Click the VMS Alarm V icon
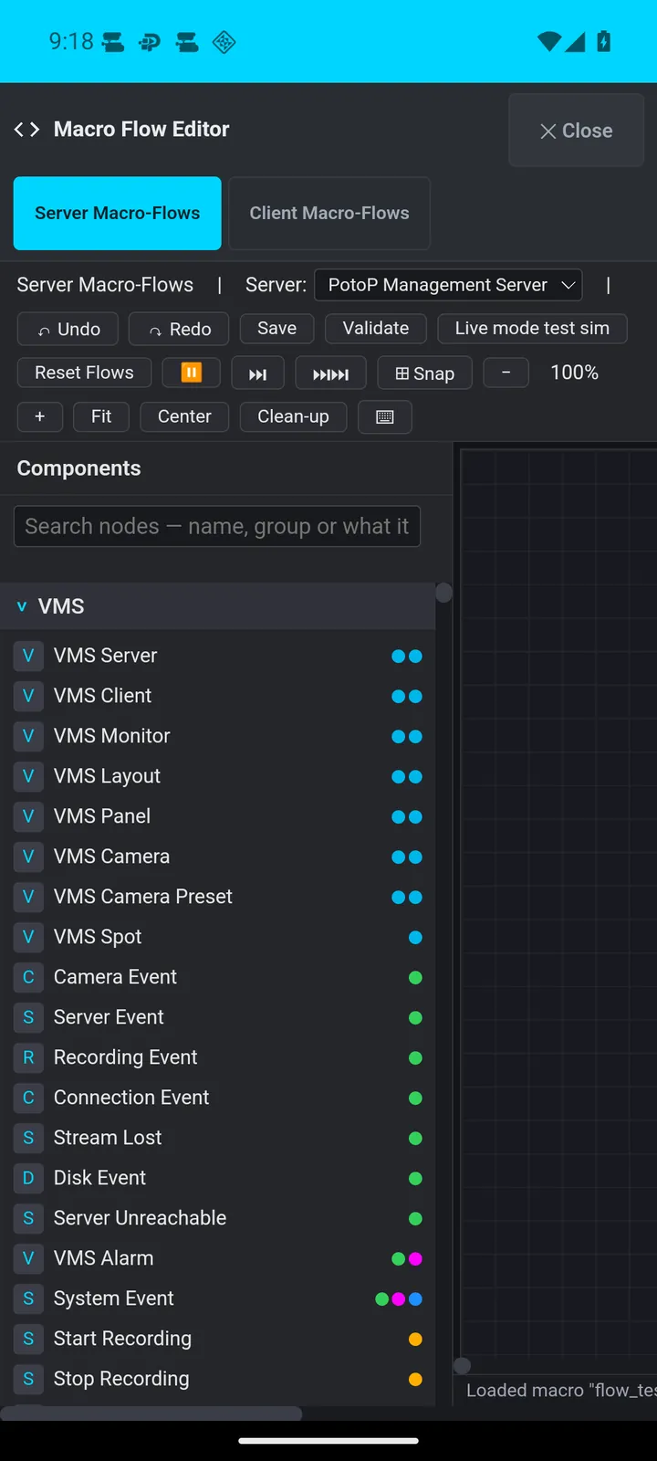Image resolution: width=657 pixels, height=1461 pixels. (28, 1258)
